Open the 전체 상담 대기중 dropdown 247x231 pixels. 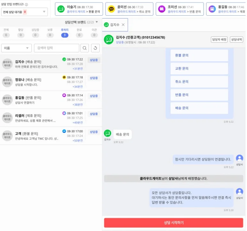[24, 12]
